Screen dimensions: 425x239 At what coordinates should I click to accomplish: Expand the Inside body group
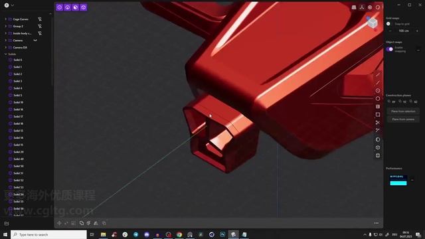6,33
